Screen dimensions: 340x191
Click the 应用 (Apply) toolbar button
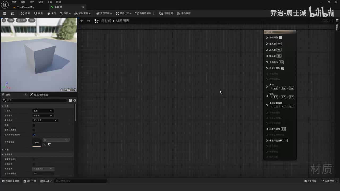(x=25, y=13)
